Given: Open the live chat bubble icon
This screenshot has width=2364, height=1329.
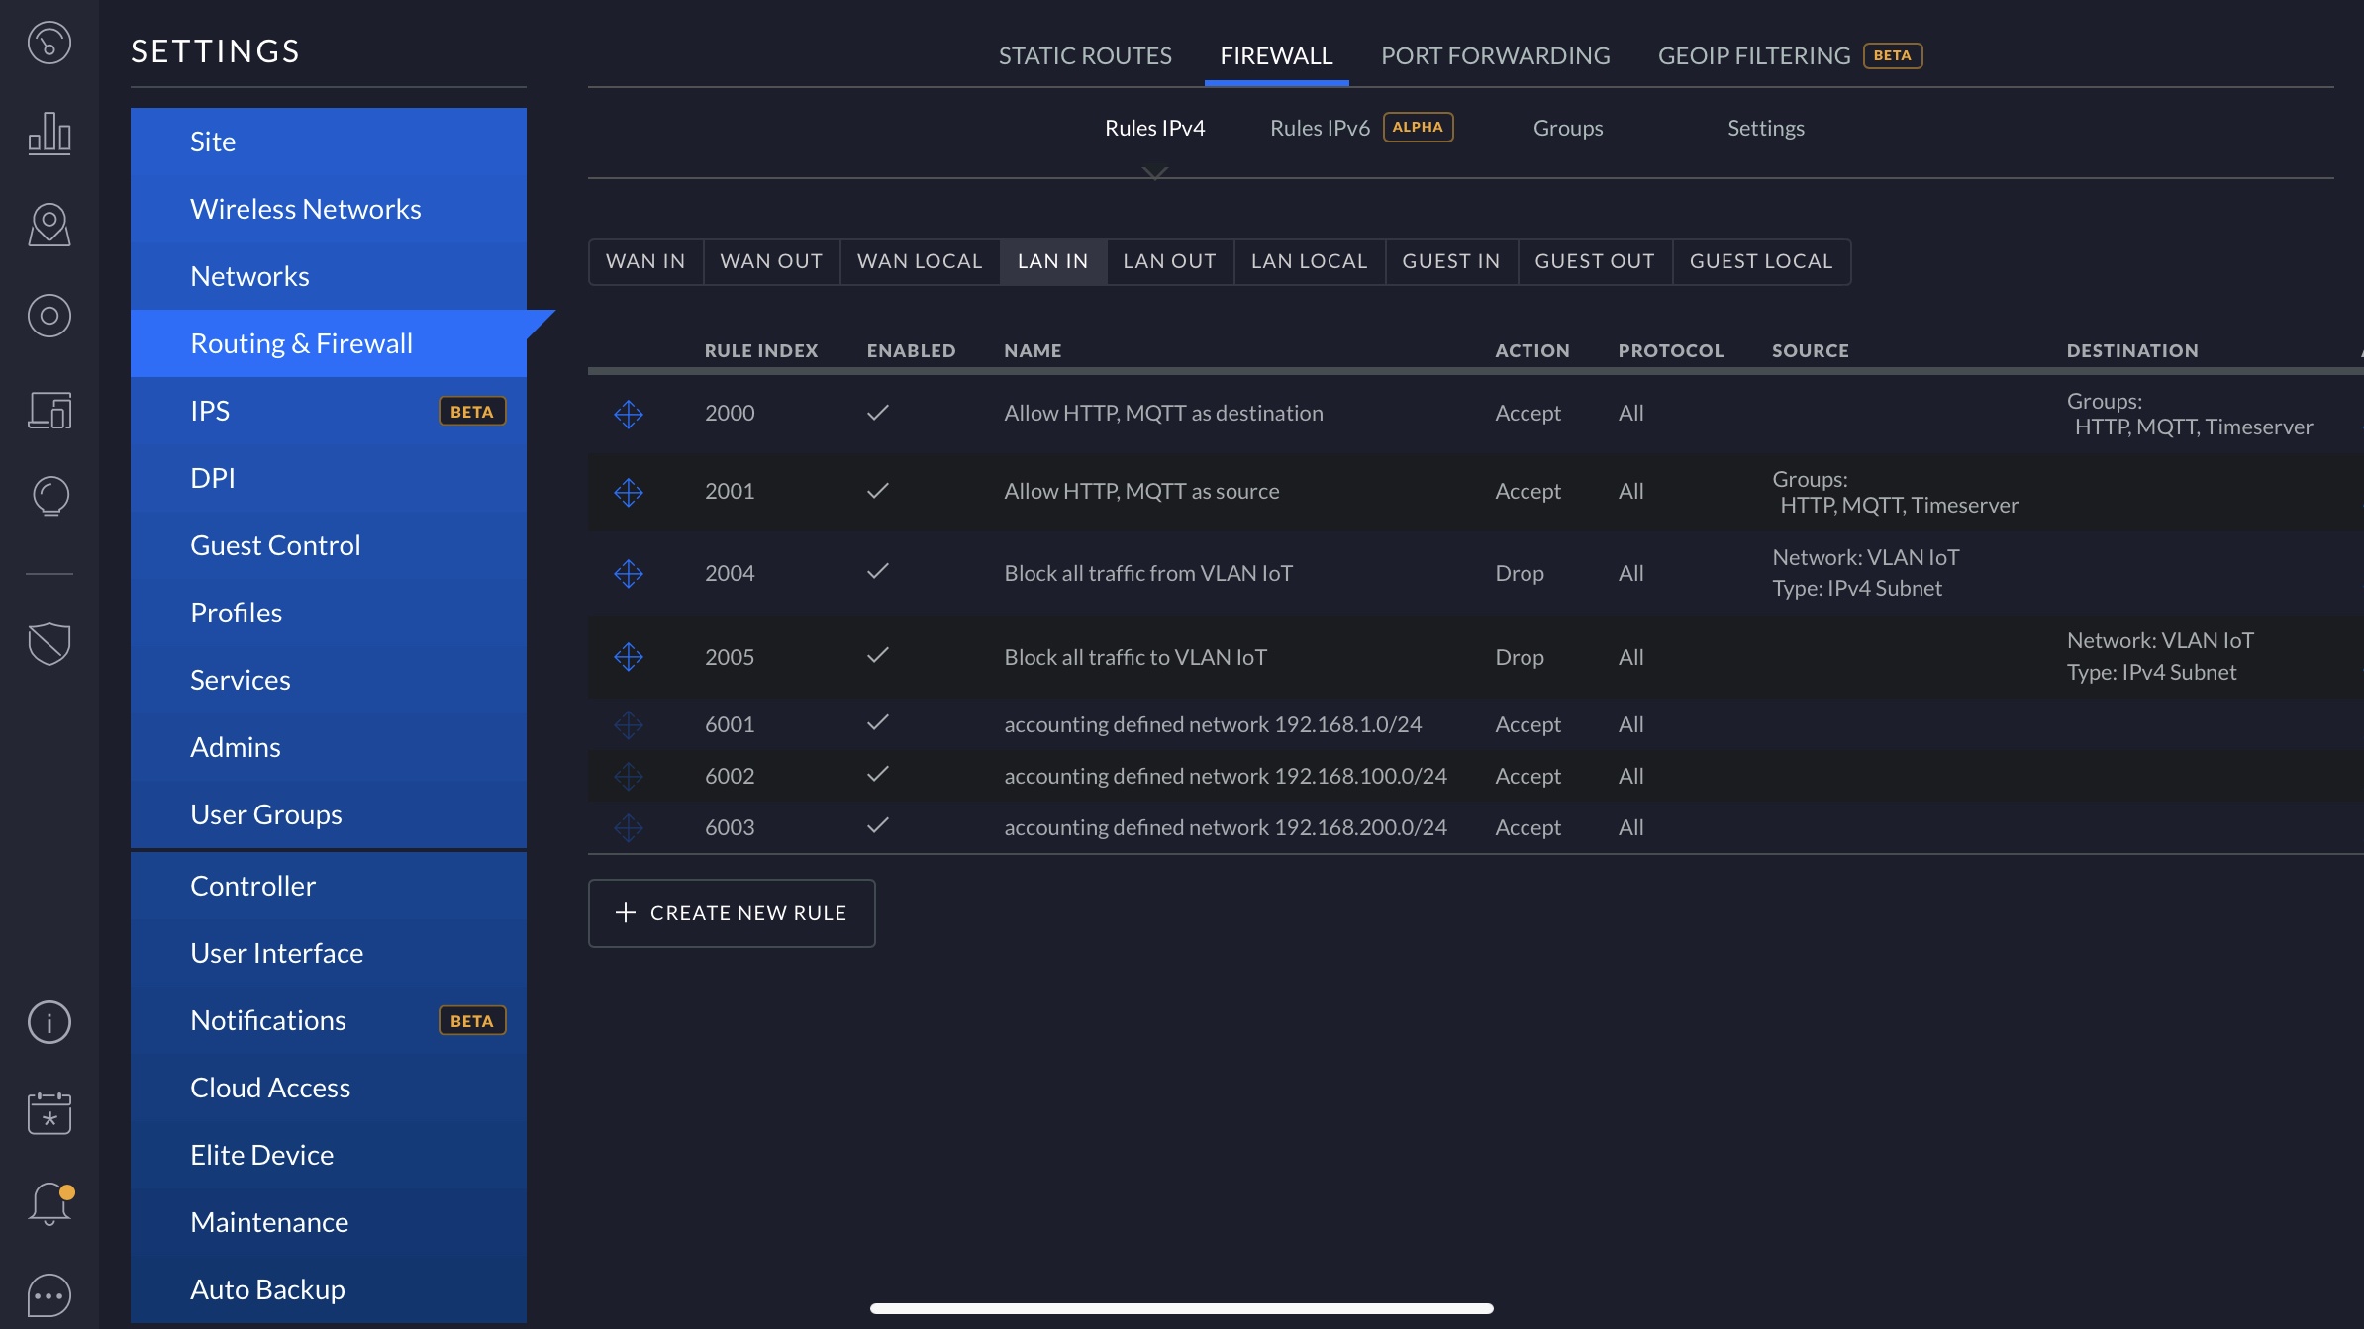Looking at the screenshot, I should [x=49, y=1295].
